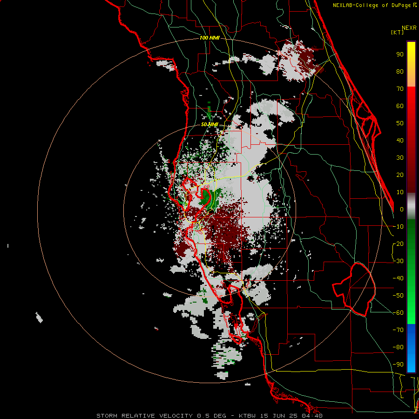Viewport: 419px width, 419px height.
Task: Click the NEXR label above the color scale
Action: click(x=409, y=28)
